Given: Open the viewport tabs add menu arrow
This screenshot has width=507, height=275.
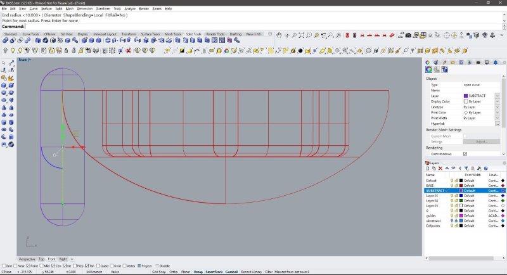Looking at the screenshot, I should [72, 259].
